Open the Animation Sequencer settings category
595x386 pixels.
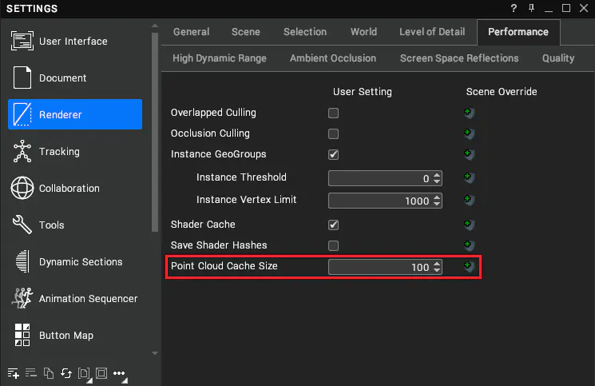tap(75, 298)
